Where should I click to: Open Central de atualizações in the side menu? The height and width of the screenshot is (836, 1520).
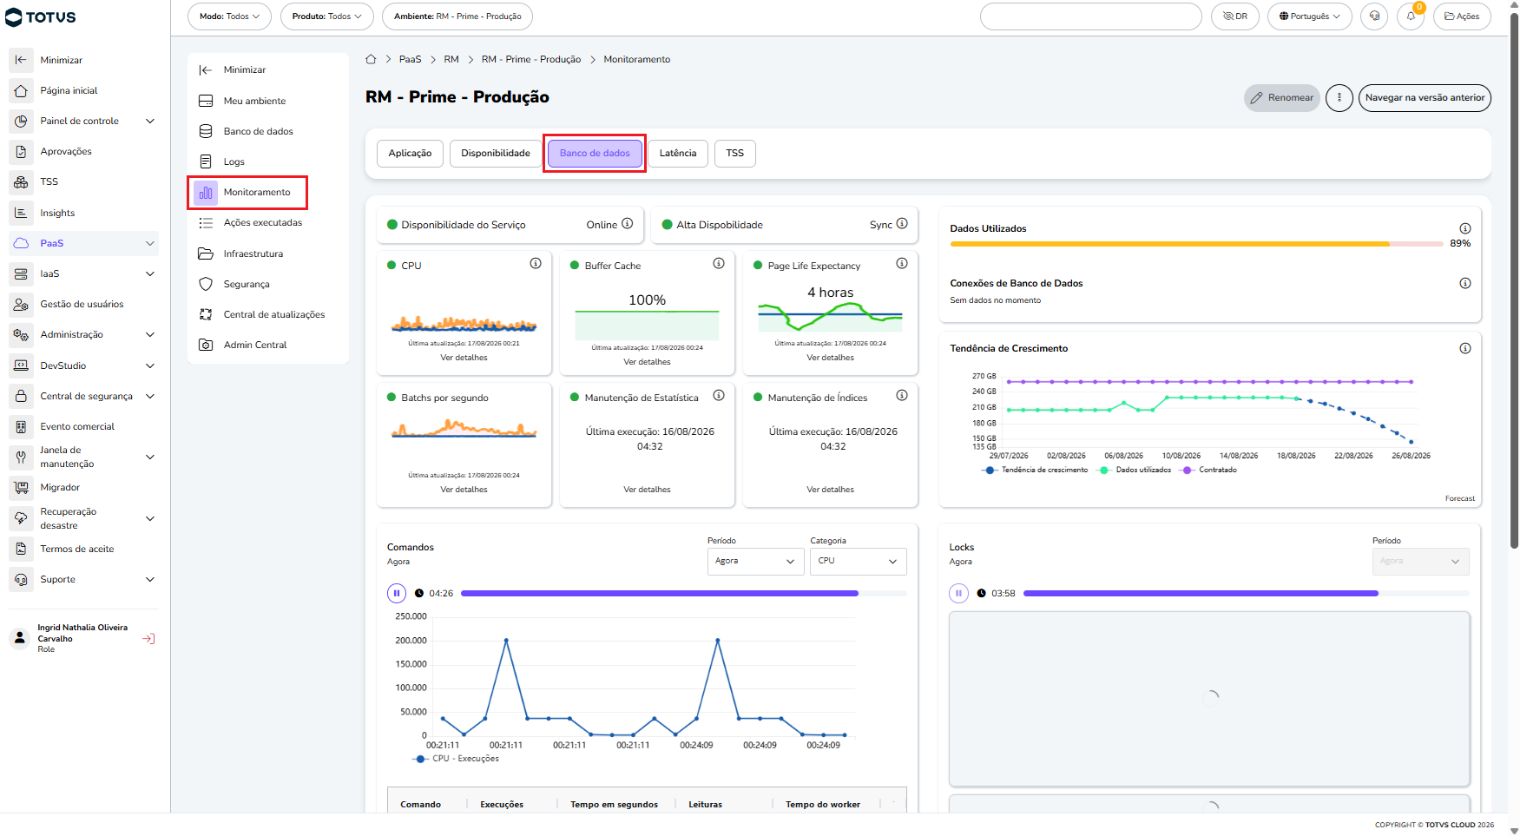click(x=274, y=314)
